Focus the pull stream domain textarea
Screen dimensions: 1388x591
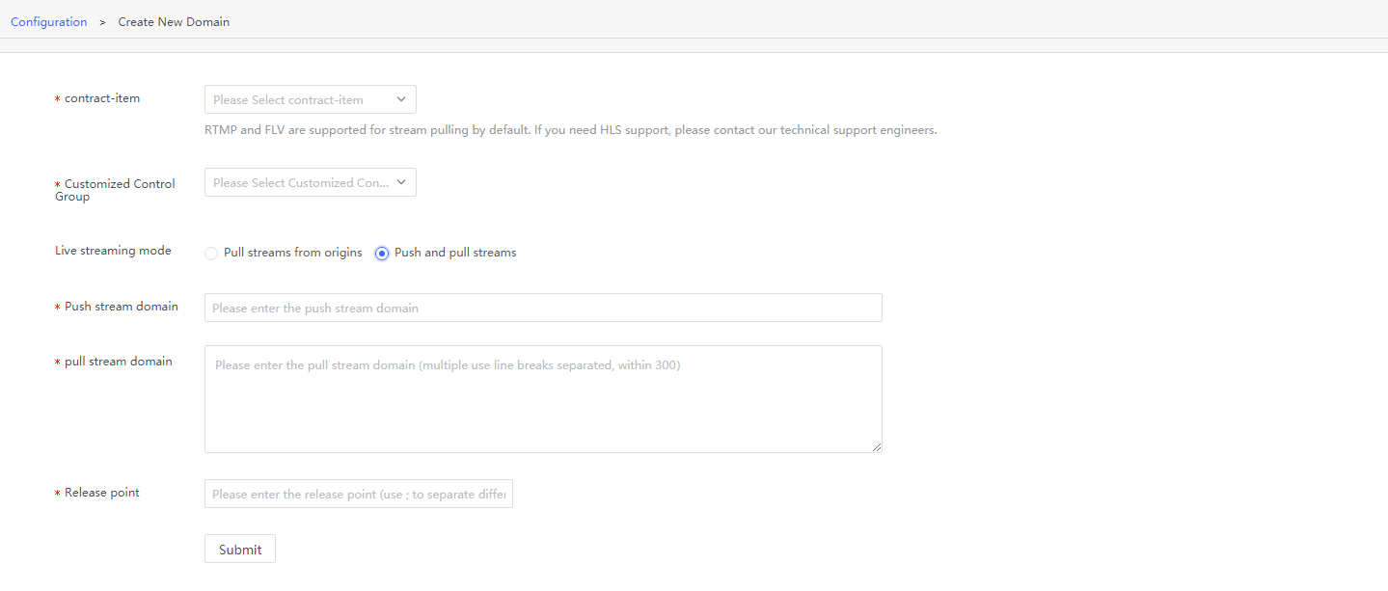pos(543,399)
